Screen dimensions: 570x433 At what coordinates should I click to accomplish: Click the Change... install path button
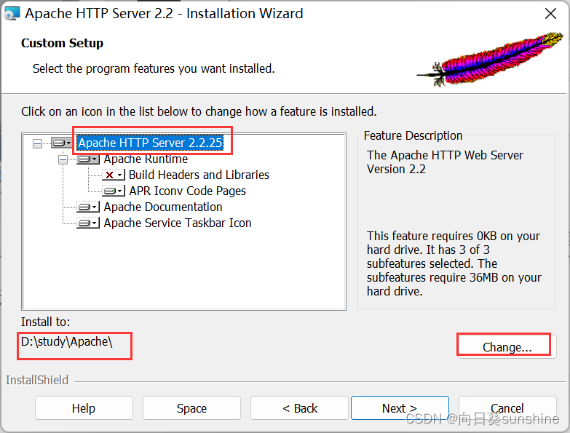click(507, 347)
